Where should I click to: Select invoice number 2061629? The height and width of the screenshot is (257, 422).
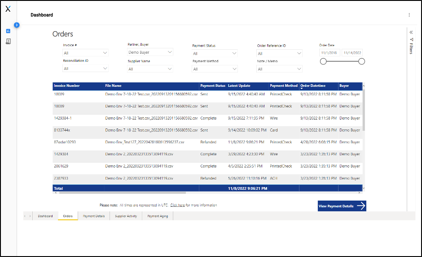click(x=61, y=166)
